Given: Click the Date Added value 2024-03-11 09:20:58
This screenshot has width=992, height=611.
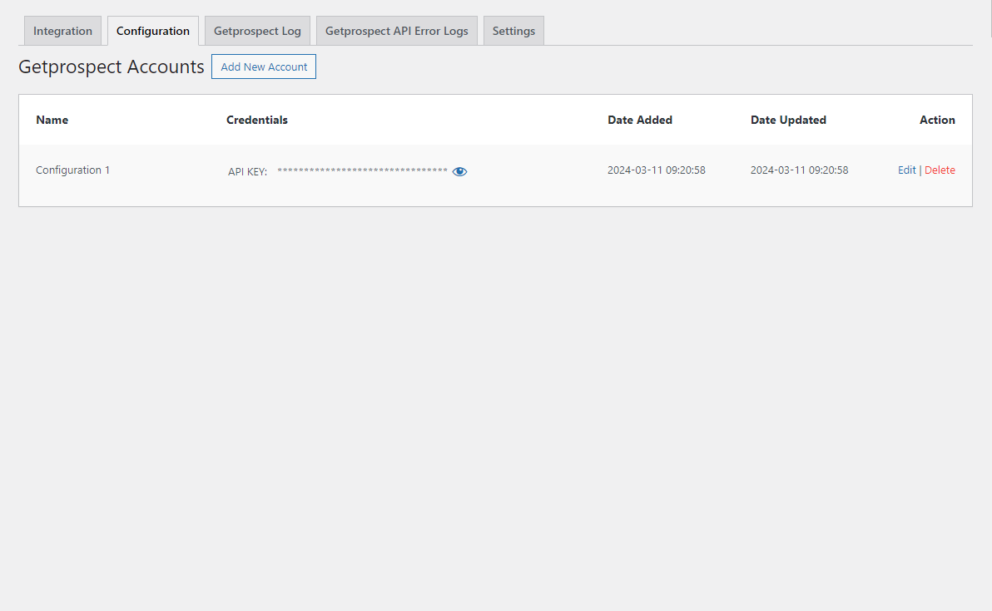Looking at the screenshot, I should tap(656, 170).
